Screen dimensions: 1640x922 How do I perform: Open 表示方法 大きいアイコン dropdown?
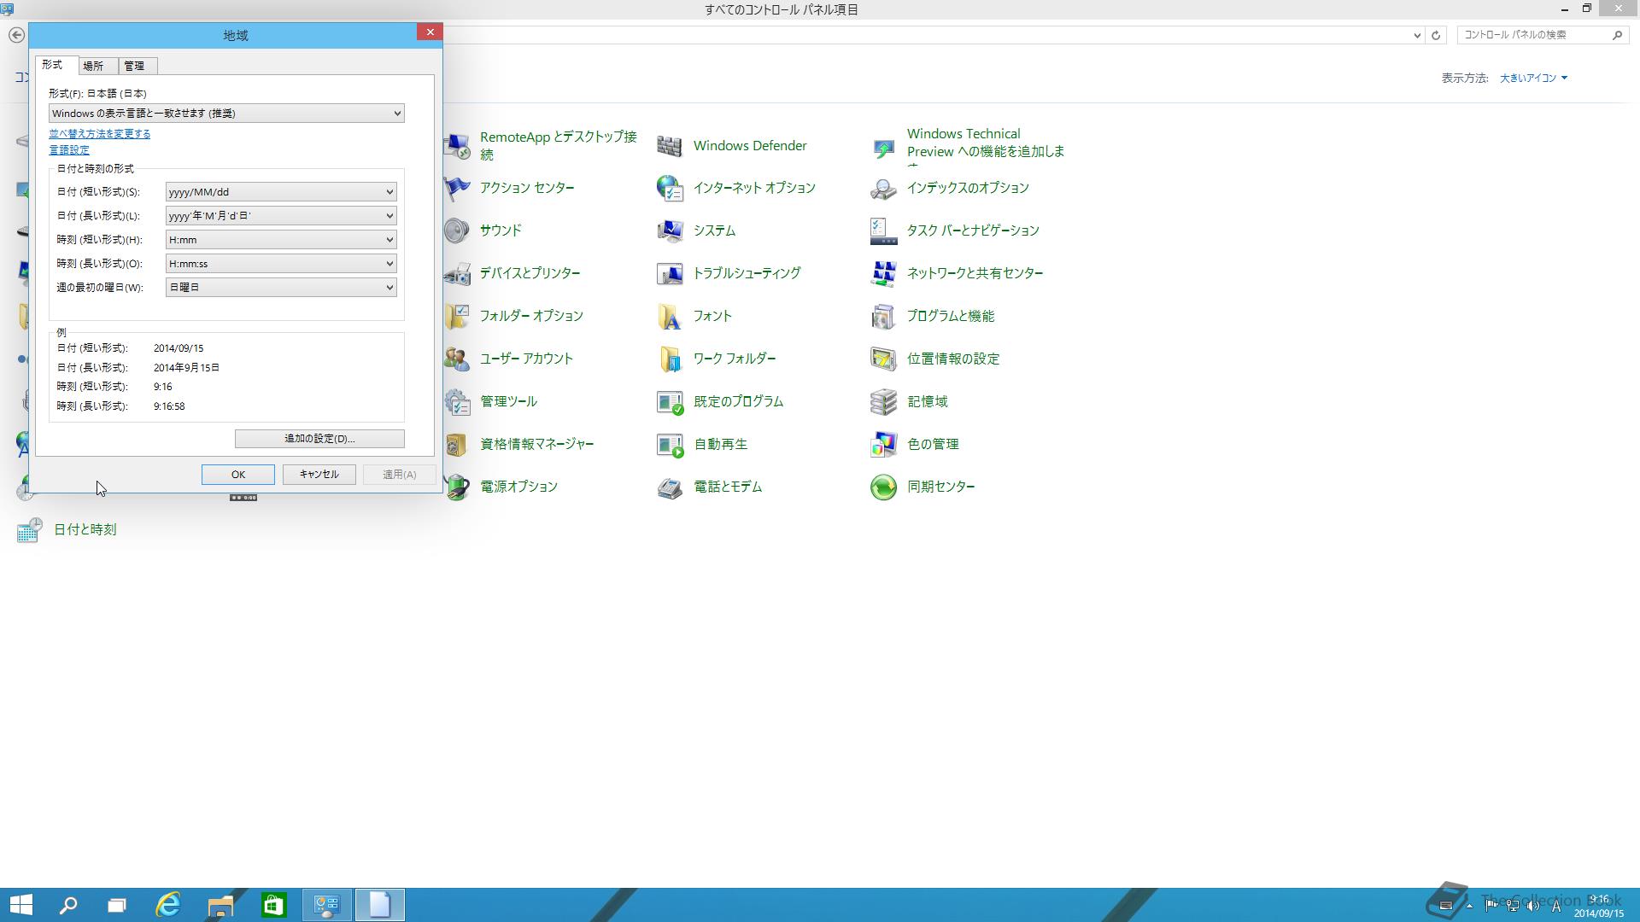click(1533, 78)
